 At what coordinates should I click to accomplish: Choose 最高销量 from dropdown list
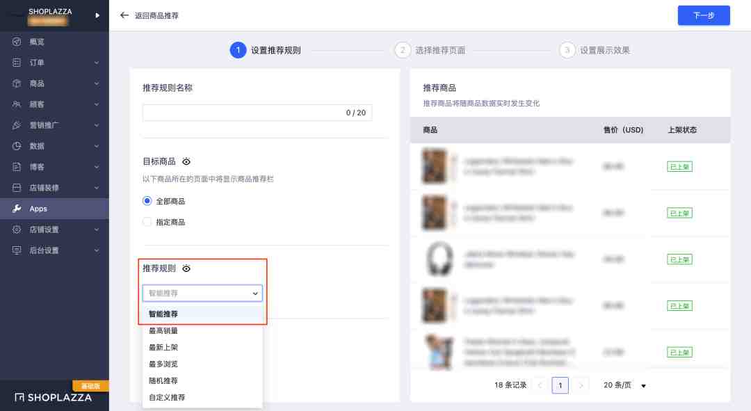(x=202, y=330)
